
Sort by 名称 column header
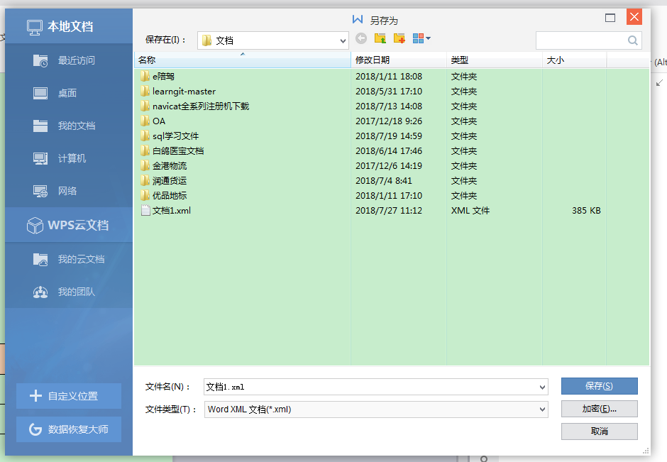243,60
